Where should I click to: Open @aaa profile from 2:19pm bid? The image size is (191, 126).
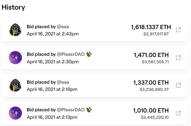click(x=63, y=82)
